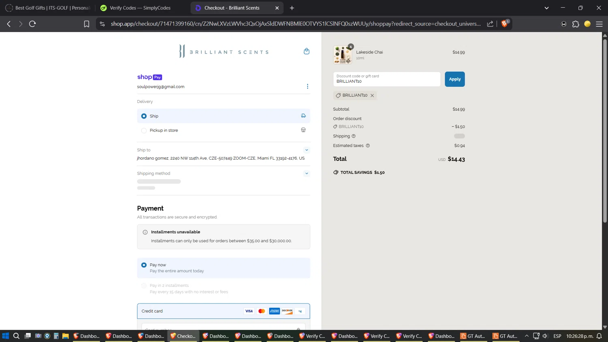
Task: Click the Lakeside Chai product thumbnail
Action: point(343,55)
